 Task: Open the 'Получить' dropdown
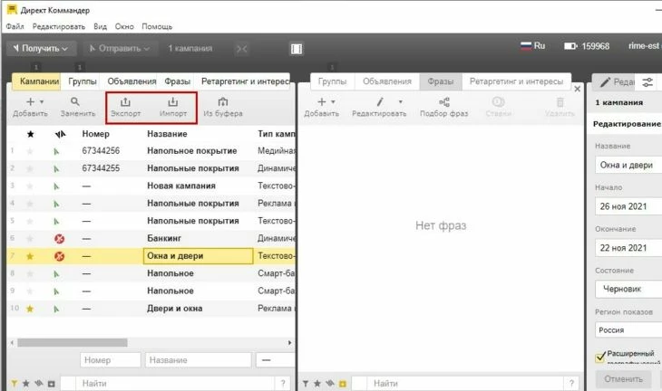pyautogui.click(x=42, y=49)
